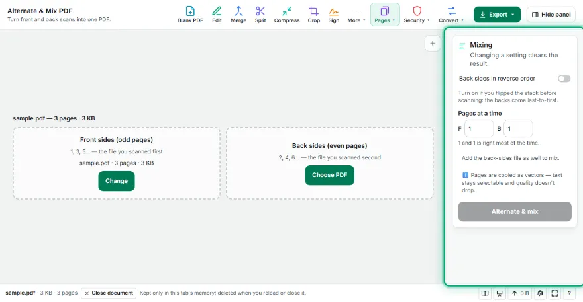
Task: Click the Hide panel button
Action: pyautogui.click(x=551, y=15)
